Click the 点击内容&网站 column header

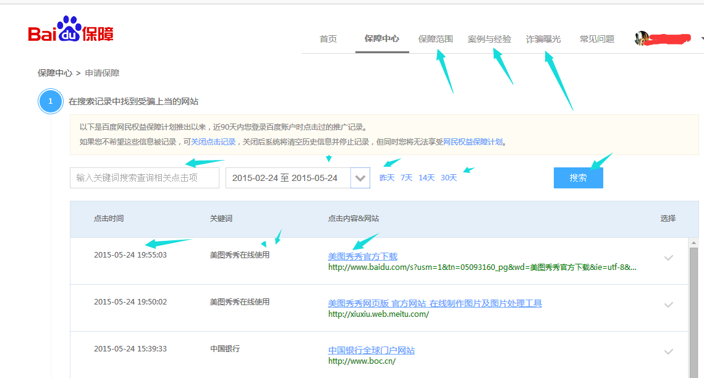click(x=354, y=219)
